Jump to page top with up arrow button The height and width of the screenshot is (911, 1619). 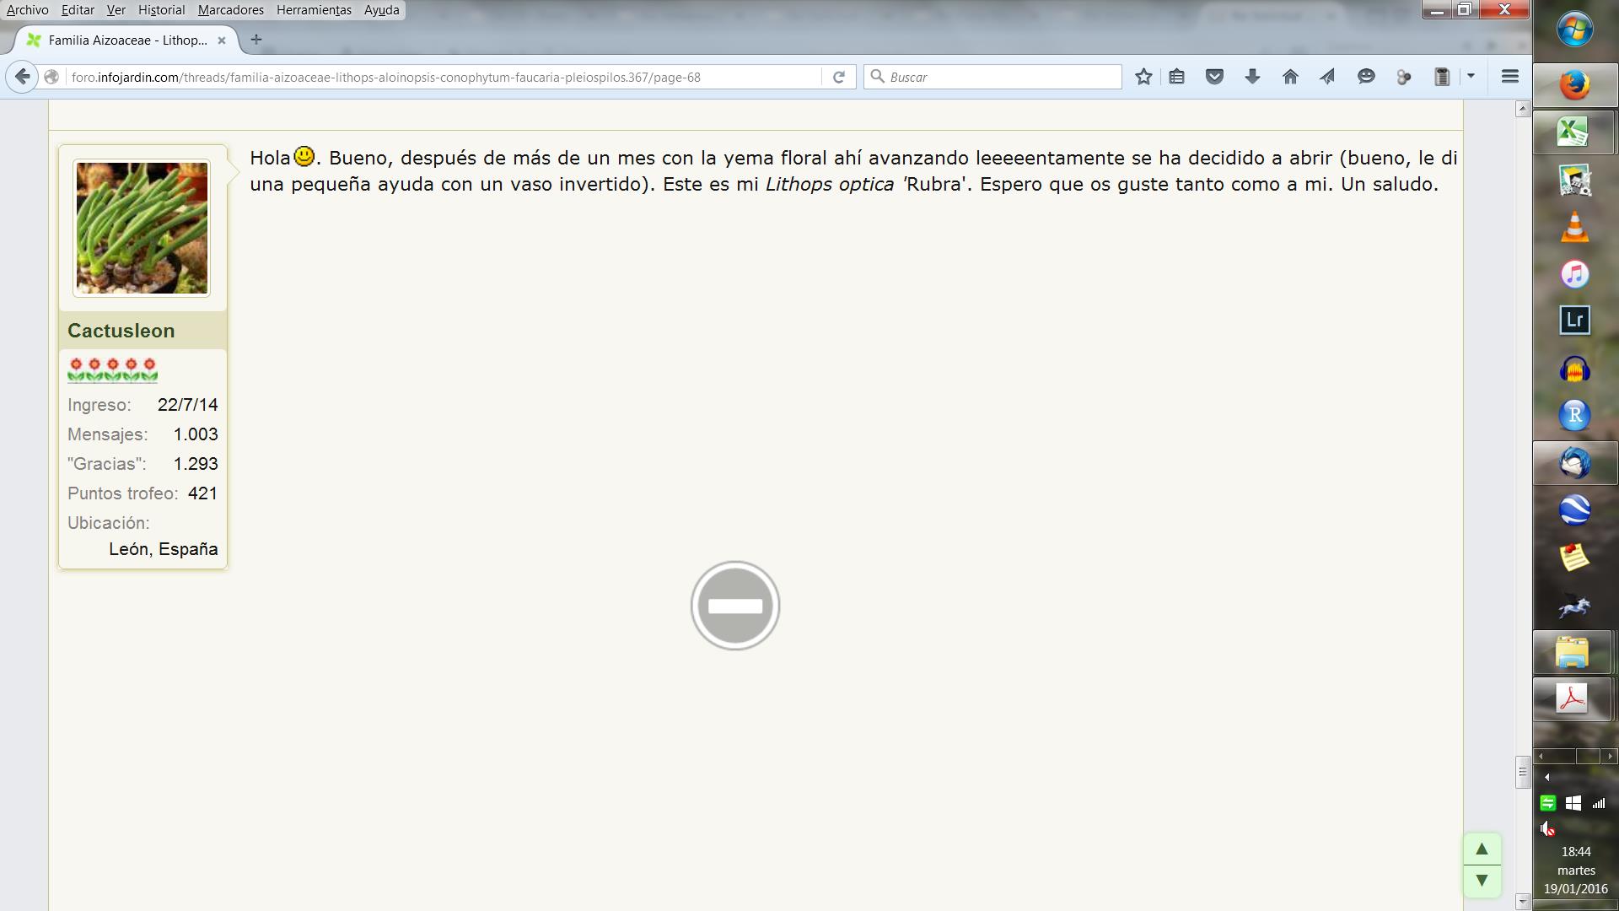coord(1482,849)
